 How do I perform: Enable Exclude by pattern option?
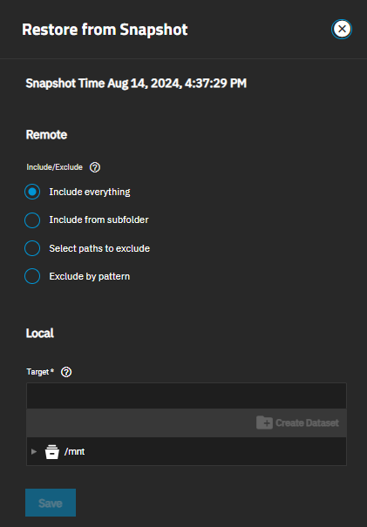[32, 276]
